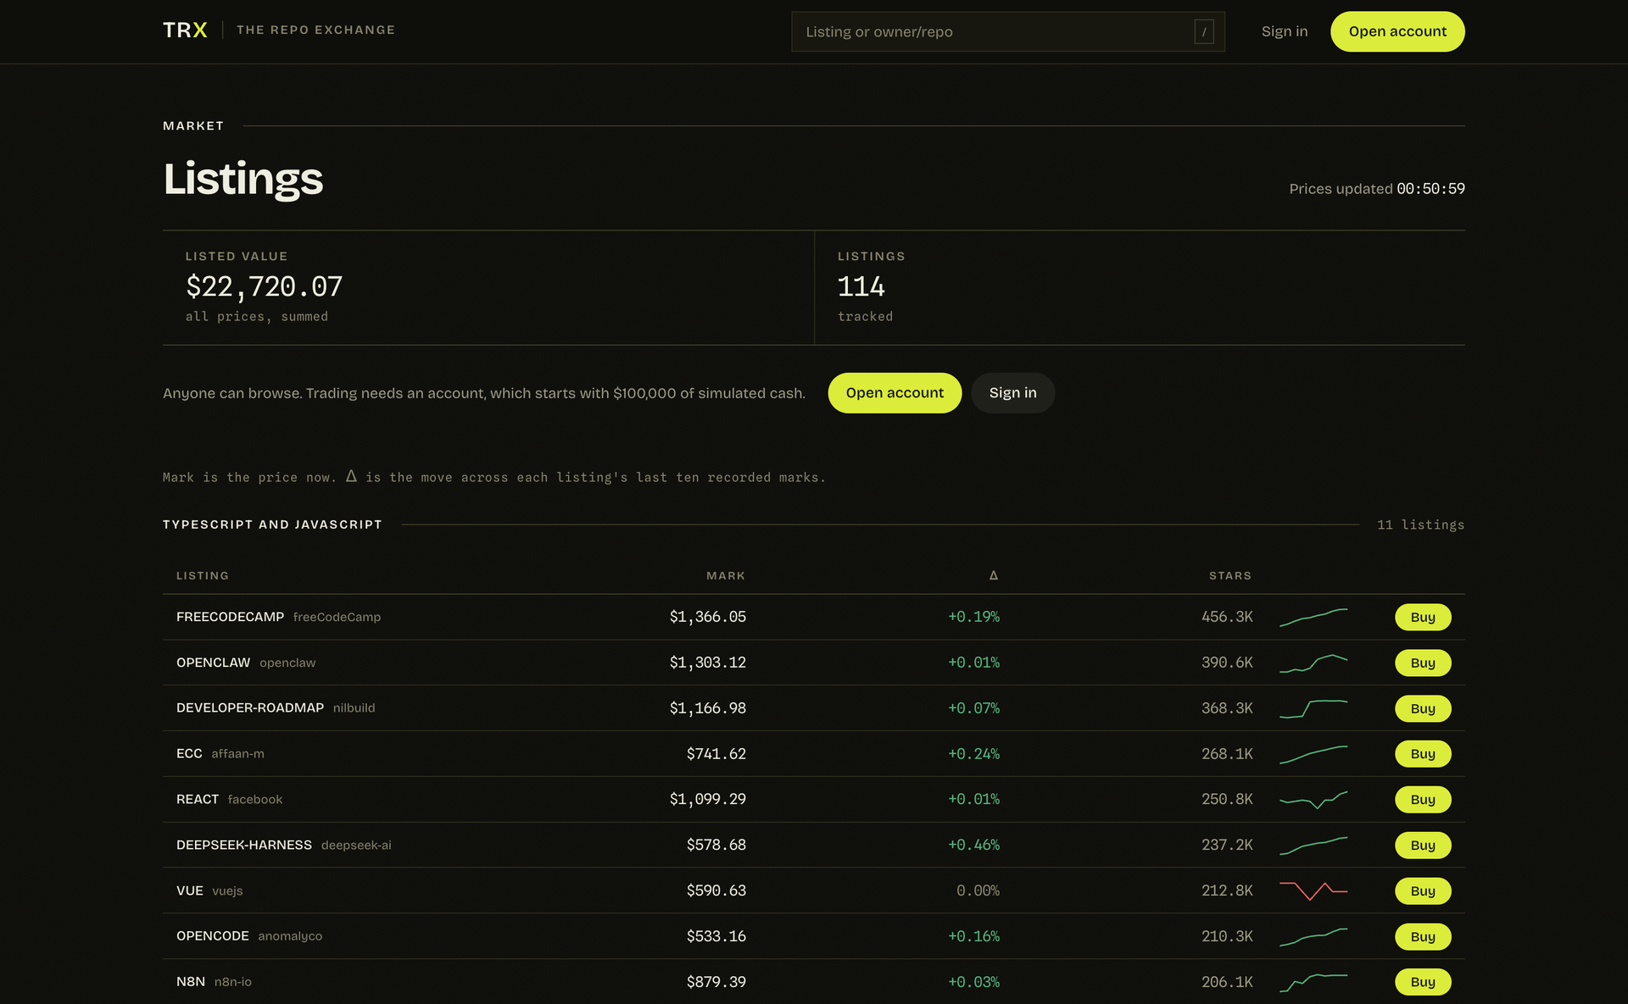The height and width of the screenshot is (1004, 1628).
Task: Buy the DEVELOPER-ROADMAP listing
Action: tap(1423, 708)
